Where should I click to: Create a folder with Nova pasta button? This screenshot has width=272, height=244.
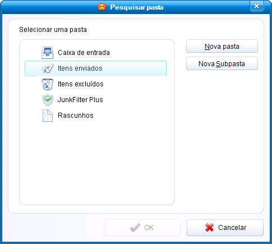pyautogui.click(x=222, y=46)
